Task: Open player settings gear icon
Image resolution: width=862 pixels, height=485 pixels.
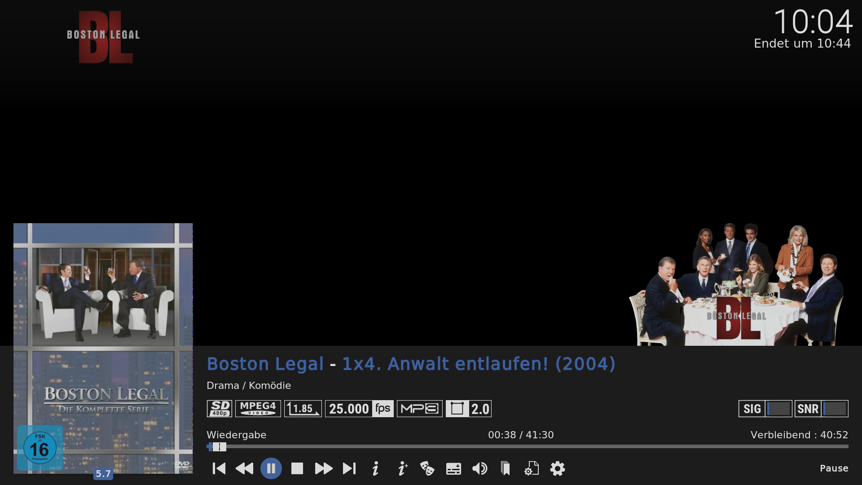Action: (x=558, y=468)
